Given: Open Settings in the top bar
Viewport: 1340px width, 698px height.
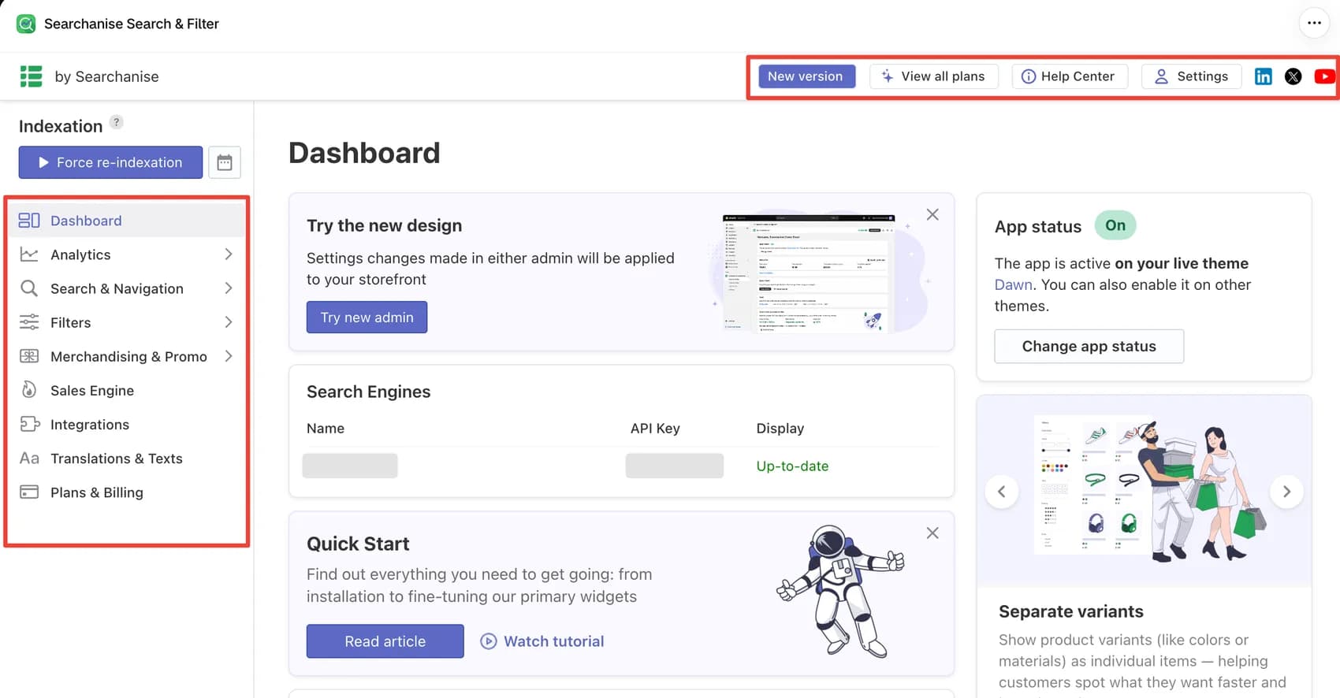Looking at the screenshot, I should coord(1191,76).
